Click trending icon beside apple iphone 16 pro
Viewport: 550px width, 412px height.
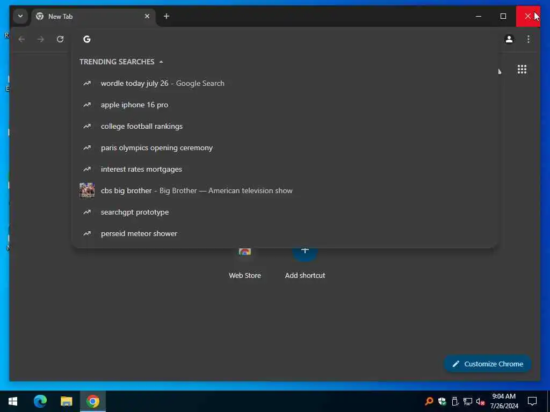point(86,105)
